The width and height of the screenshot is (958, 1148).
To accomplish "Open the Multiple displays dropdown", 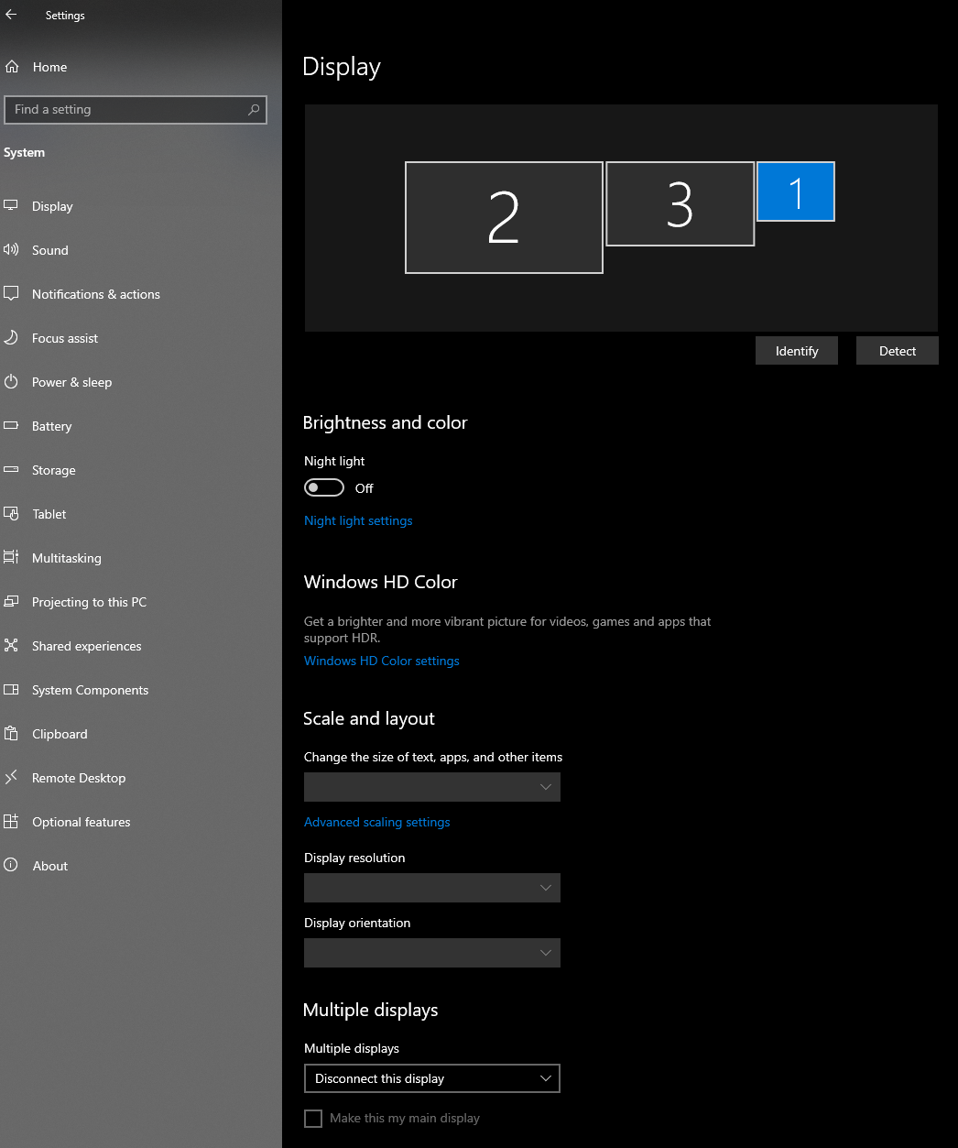I will click(431, 1078).
